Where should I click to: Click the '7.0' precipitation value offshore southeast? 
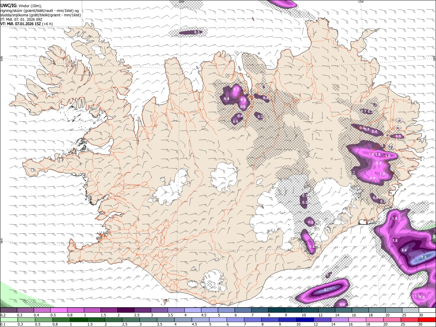point(424,258)
